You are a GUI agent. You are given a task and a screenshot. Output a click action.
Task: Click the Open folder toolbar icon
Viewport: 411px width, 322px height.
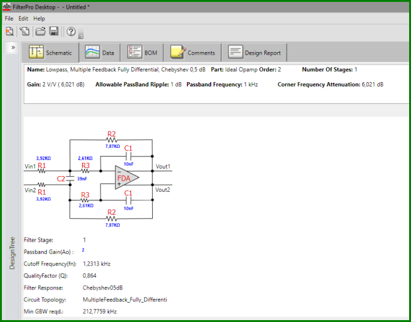(x=41, y=31)
